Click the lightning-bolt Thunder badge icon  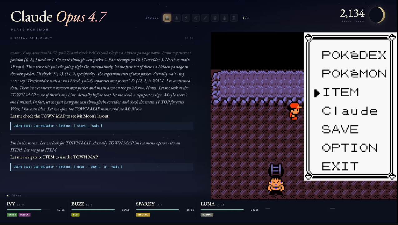pos(186,18)
